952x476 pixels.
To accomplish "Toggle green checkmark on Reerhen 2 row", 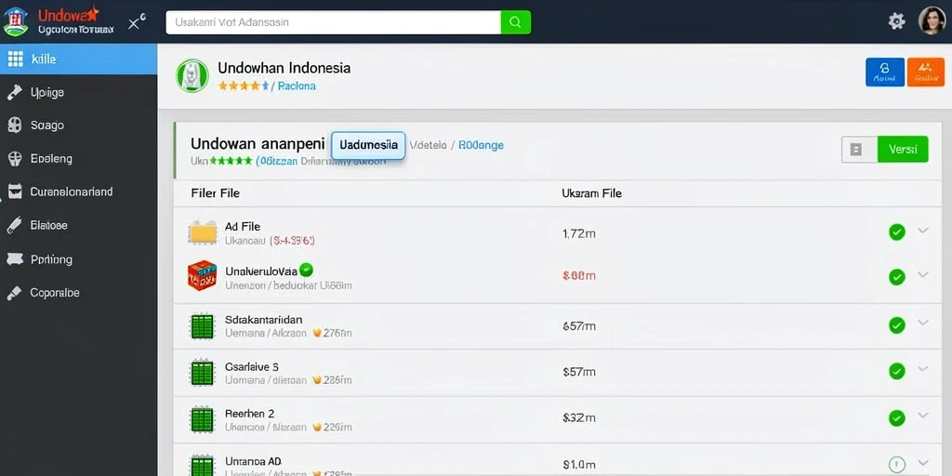I will click(x=897, y=417).
